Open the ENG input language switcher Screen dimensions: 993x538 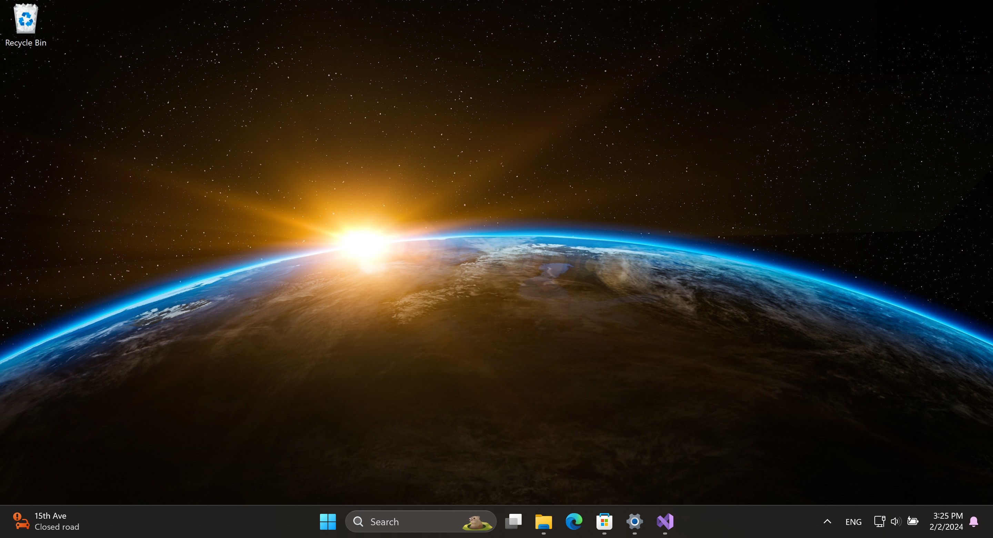point(853,522)
